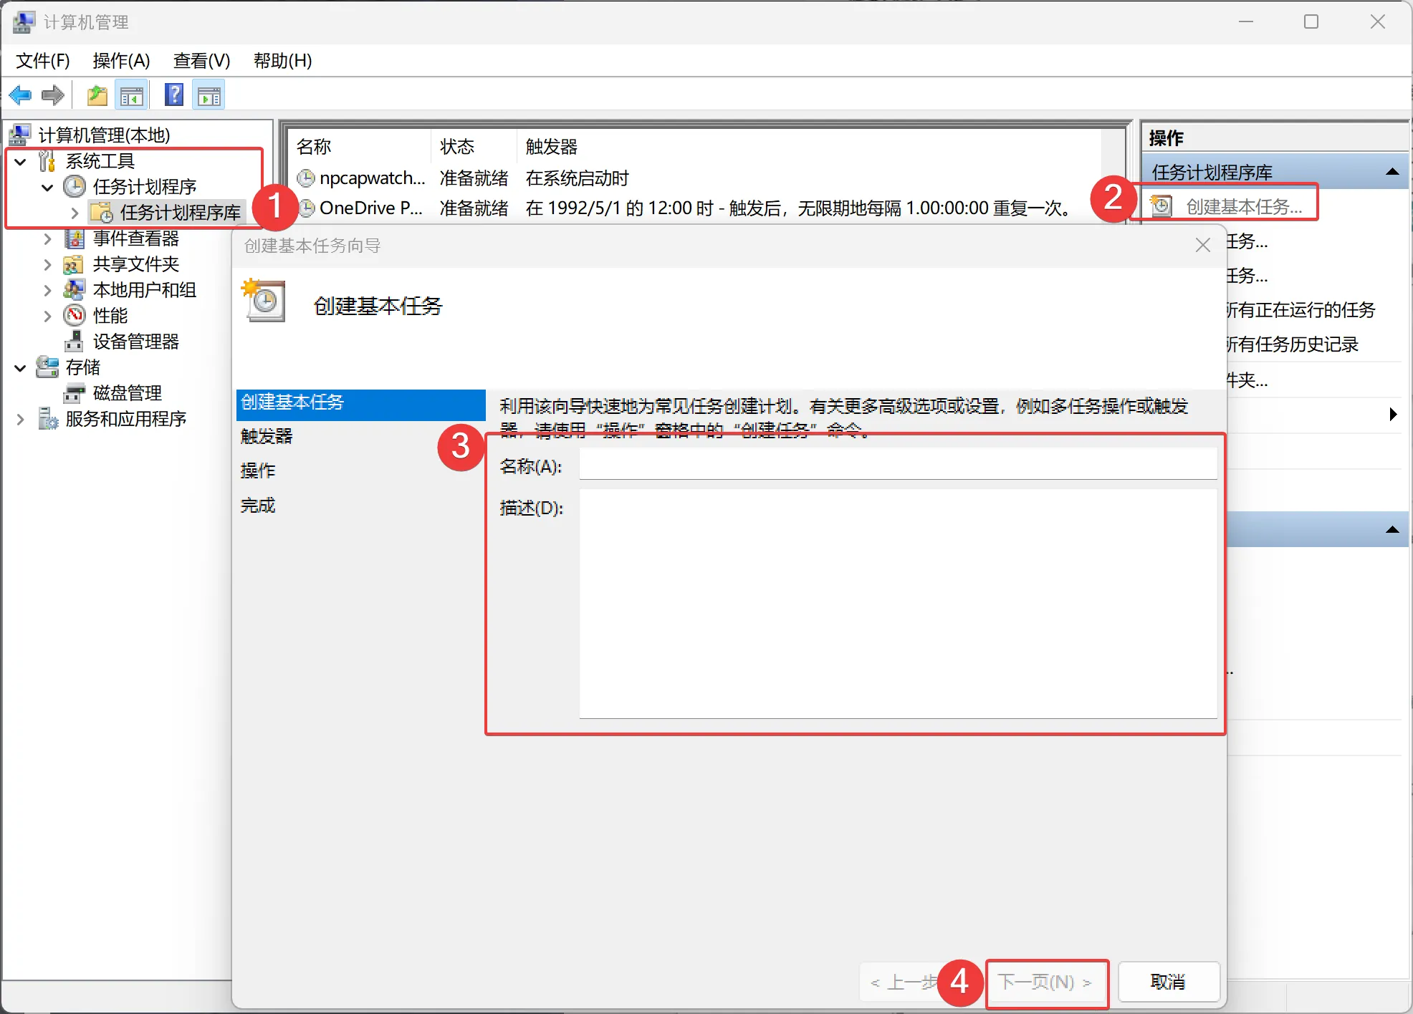Click the 下一页(N) button in the wizard
The width and height of the screenshot is (1413, 1014).
pos(1046,982)
